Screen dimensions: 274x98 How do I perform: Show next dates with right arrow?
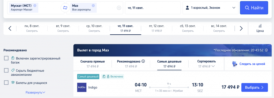pos(241,28)
